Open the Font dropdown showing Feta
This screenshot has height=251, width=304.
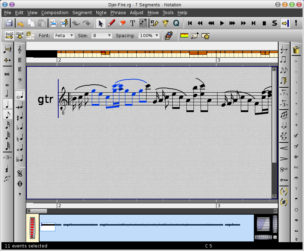(64, 35)
